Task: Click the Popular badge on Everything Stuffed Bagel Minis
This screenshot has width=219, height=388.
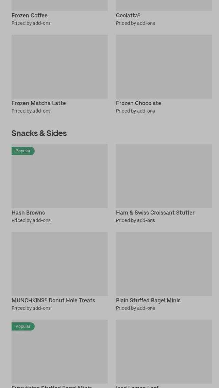Action: click(x=23, y=326)
